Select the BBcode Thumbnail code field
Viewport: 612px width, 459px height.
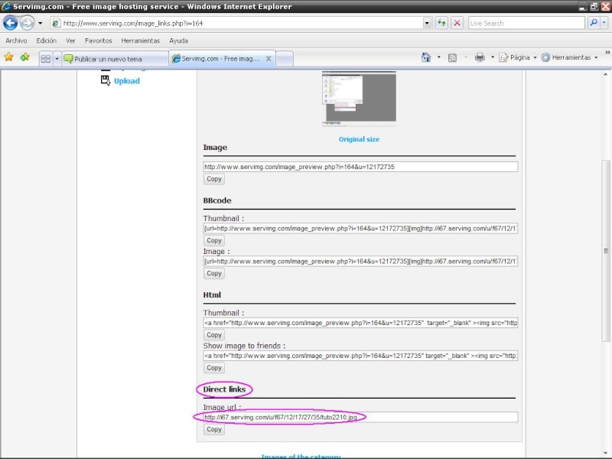360,228
